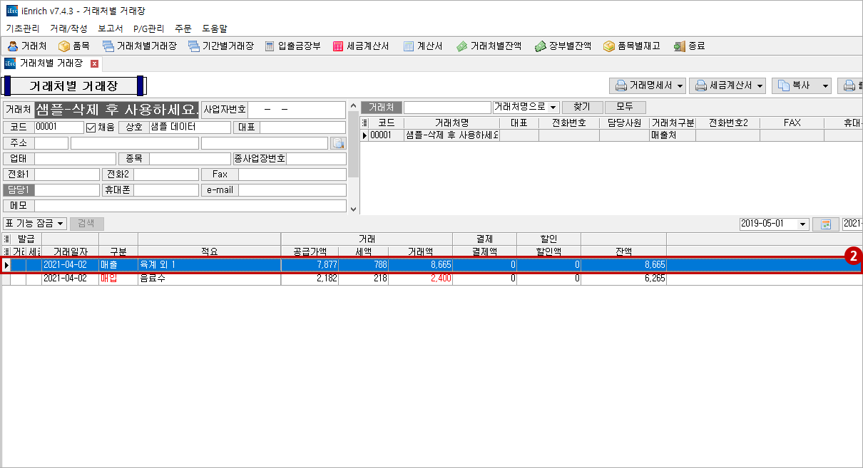Click the customer list grid chooser icon
The width and height of the screenshot is (863, 468).
(365, 123)
